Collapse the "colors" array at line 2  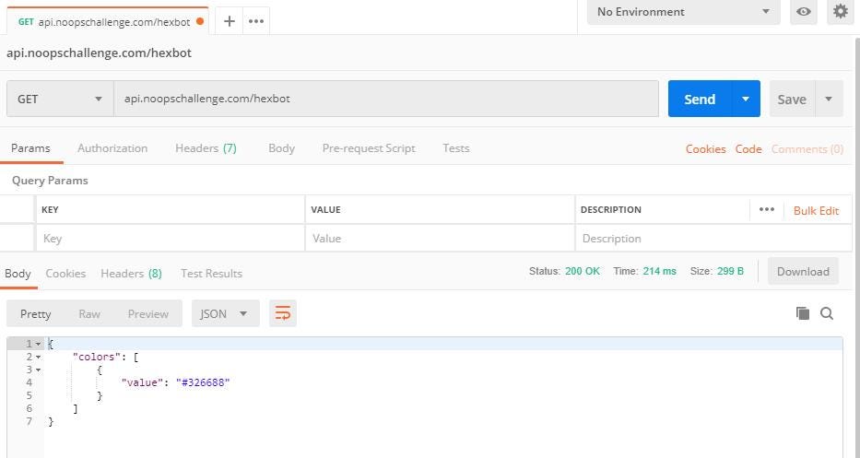click(39, 357)
